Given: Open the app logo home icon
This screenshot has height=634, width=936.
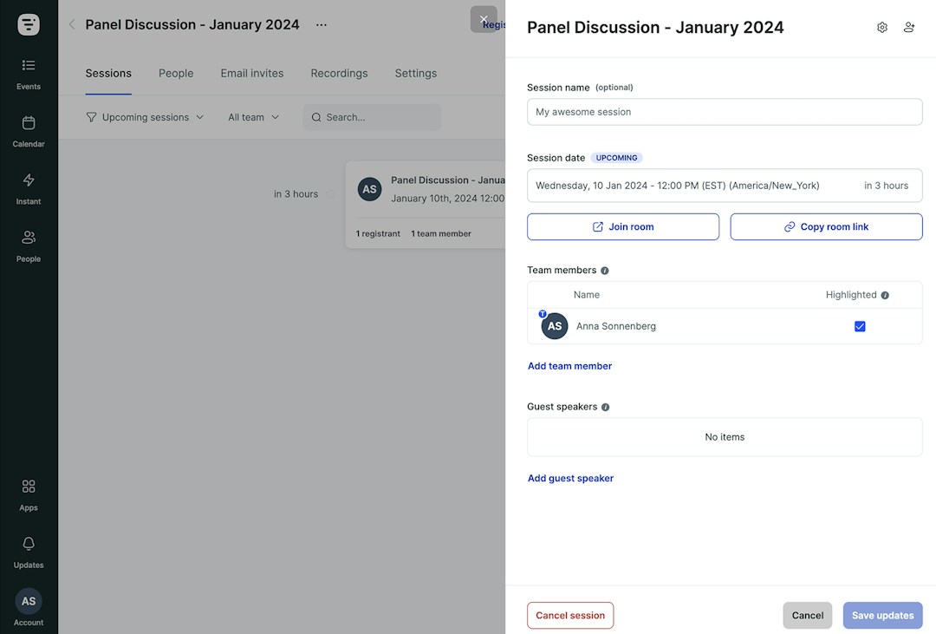Looking at the screenshot, I should (x=28, y=24).
